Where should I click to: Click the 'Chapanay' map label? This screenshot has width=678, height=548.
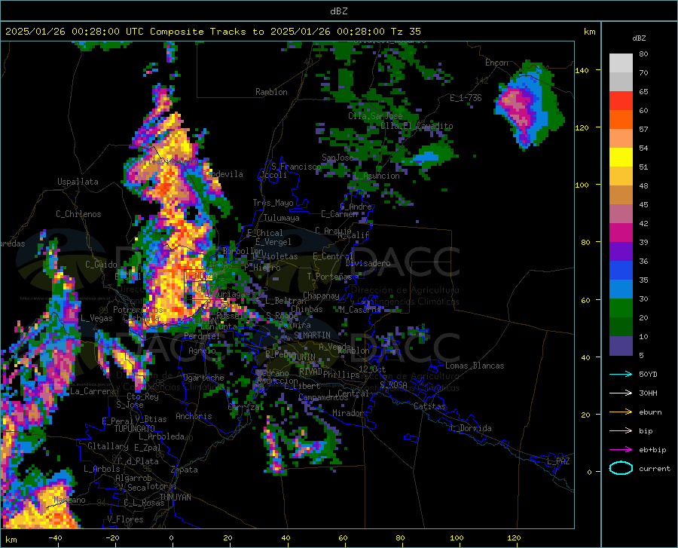pyautogui.click(x=321, y=295)
